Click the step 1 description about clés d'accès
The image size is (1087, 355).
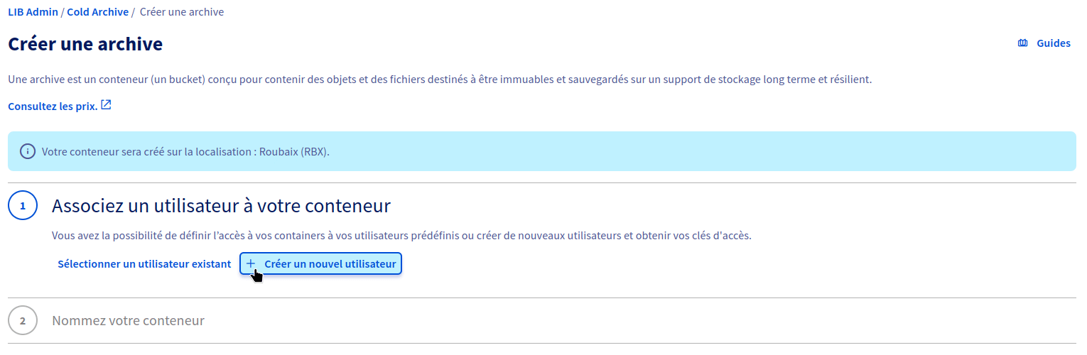(402, 236)
